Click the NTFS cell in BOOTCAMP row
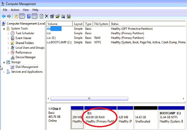This screenshot has width=187, height=130. point(98,42)
